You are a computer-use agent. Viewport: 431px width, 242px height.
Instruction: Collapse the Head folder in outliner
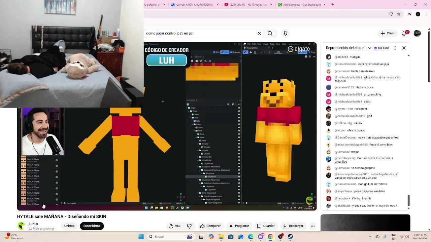point(196,137)
